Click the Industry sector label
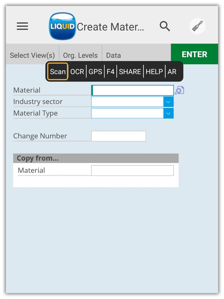 38,102
